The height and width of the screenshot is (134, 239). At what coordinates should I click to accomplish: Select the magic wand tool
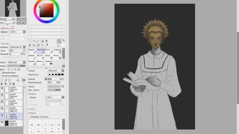coord(38,41)
